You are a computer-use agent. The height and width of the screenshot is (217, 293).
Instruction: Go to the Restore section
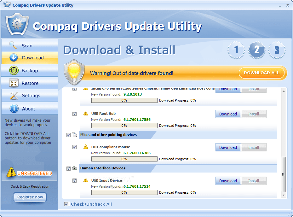pyautogui.click(x=30, y=83)
